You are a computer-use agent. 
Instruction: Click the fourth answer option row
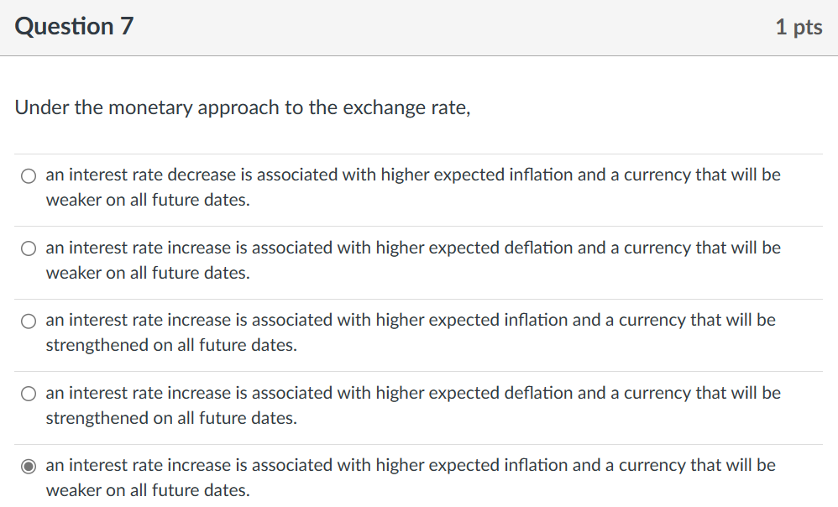(411, 405)
